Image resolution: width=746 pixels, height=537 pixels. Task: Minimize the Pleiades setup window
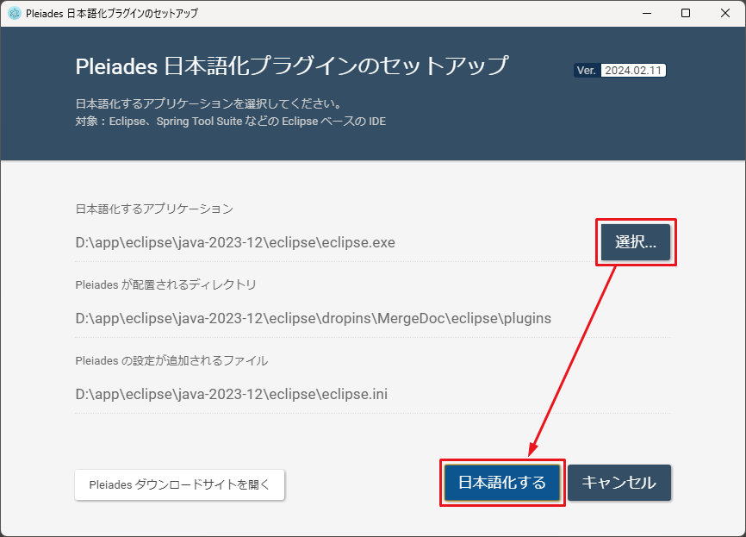tap(645, 13)
